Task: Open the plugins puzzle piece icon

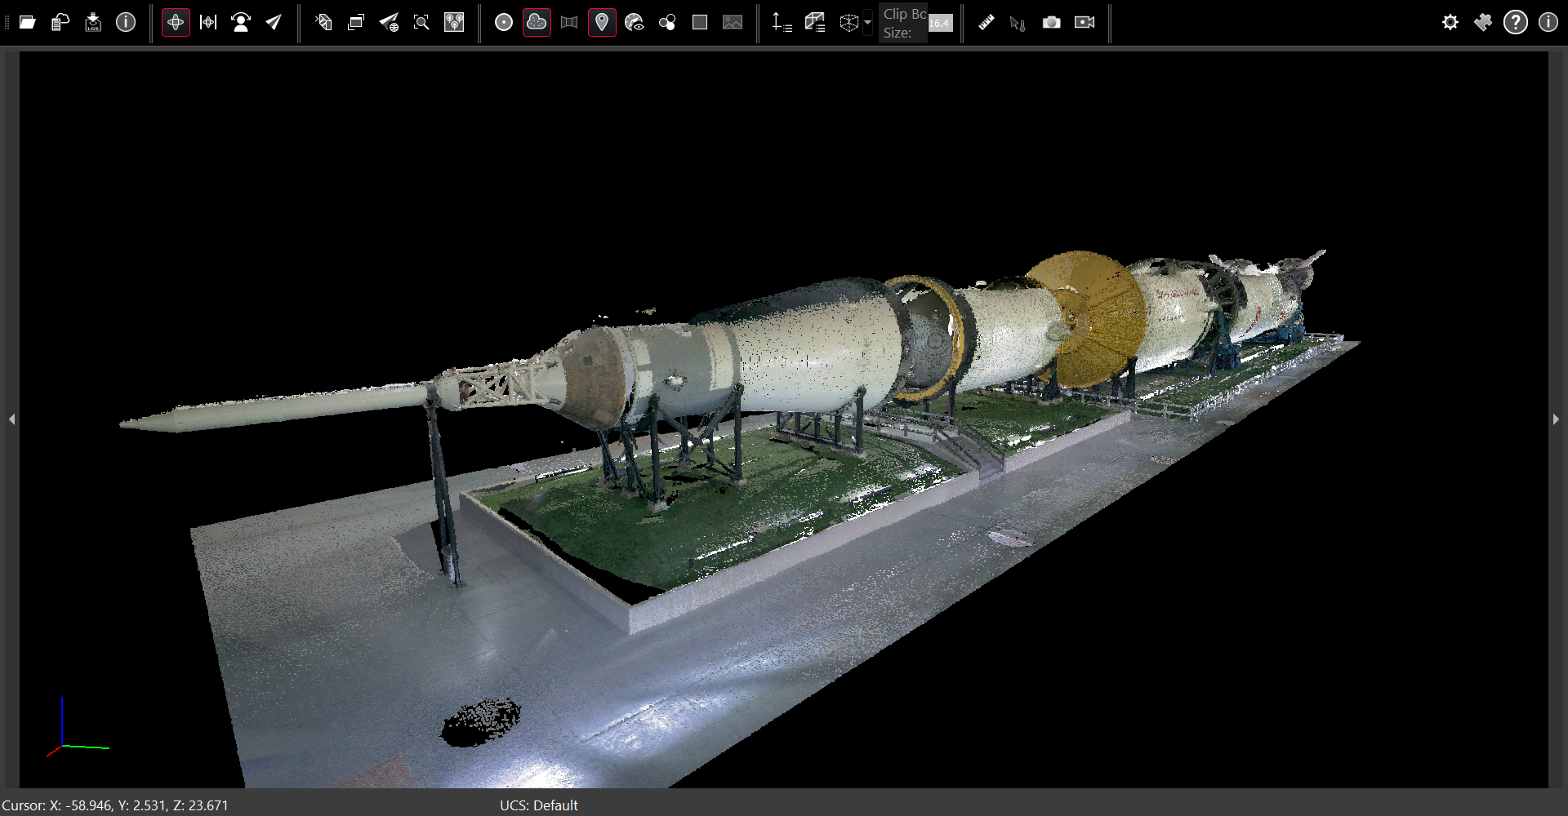Action: [x=1483, y=22]
